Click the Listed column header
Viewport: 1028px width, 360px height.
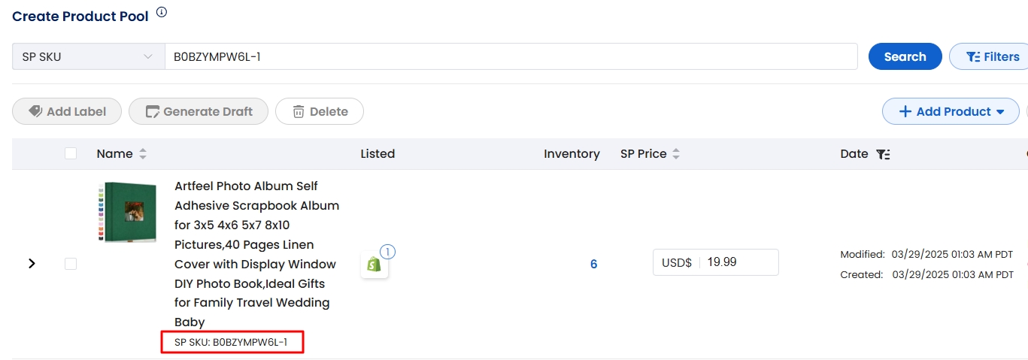click(378, 153)
